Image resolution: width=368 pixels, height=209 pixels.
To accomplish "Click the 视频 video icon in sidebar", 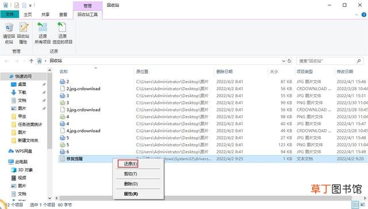I will coord(14,178).
